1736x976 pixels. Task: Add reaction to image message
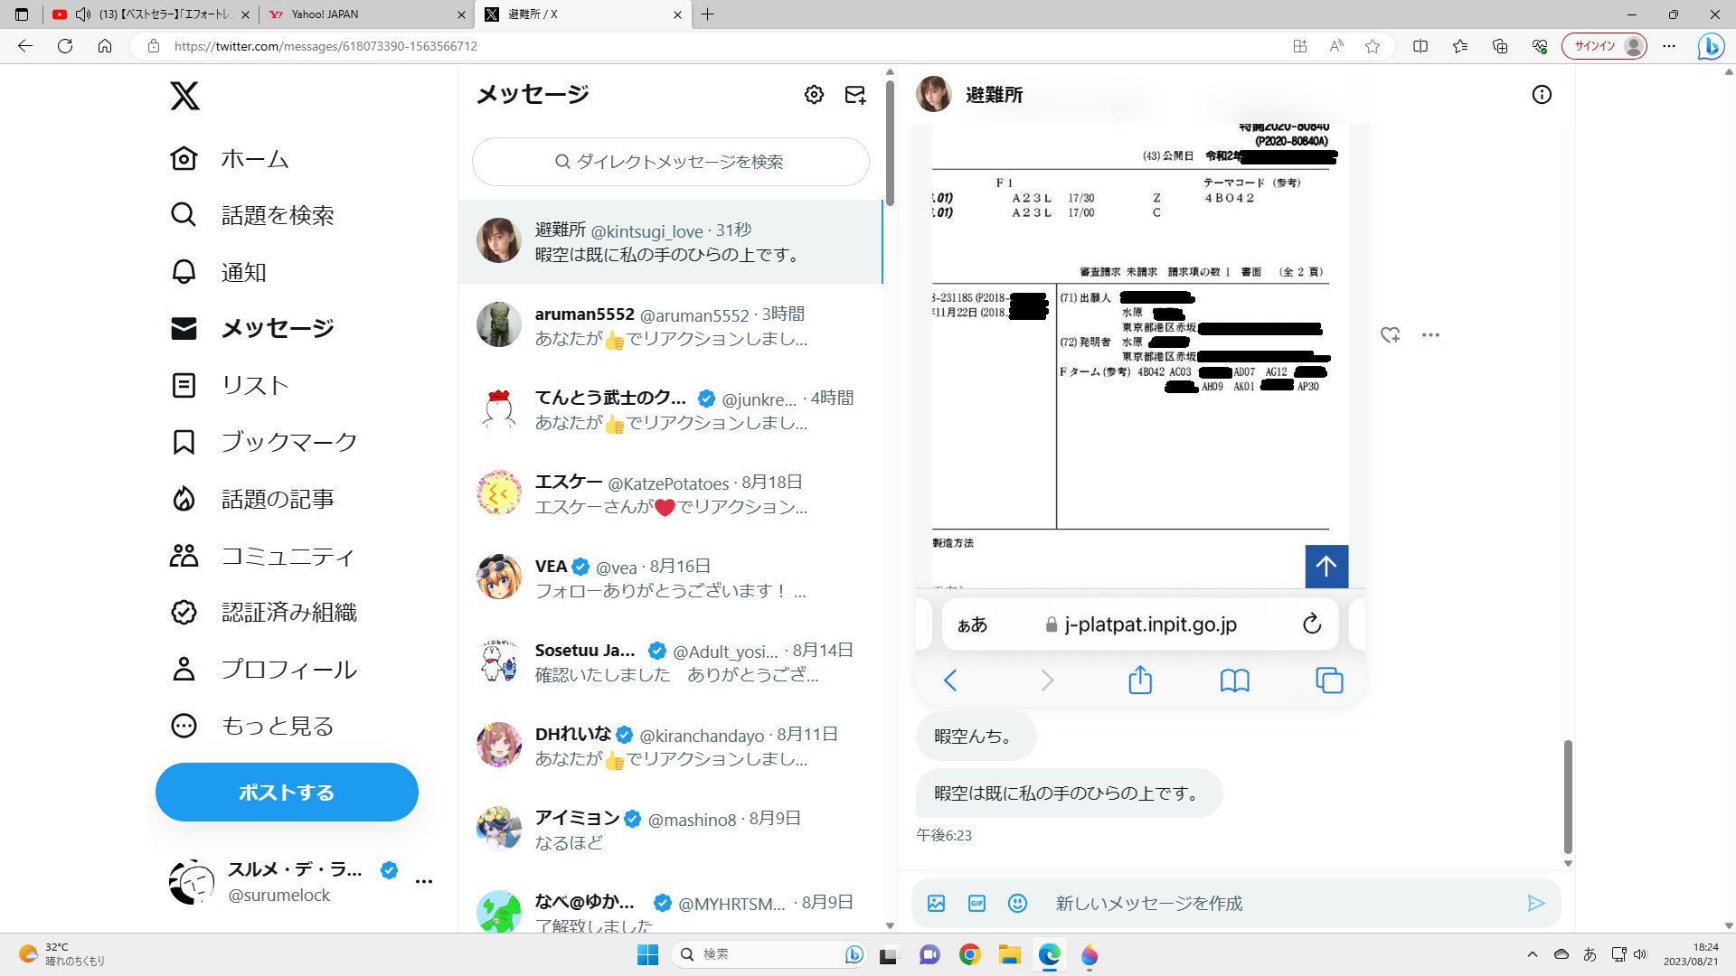[1390, 335]
